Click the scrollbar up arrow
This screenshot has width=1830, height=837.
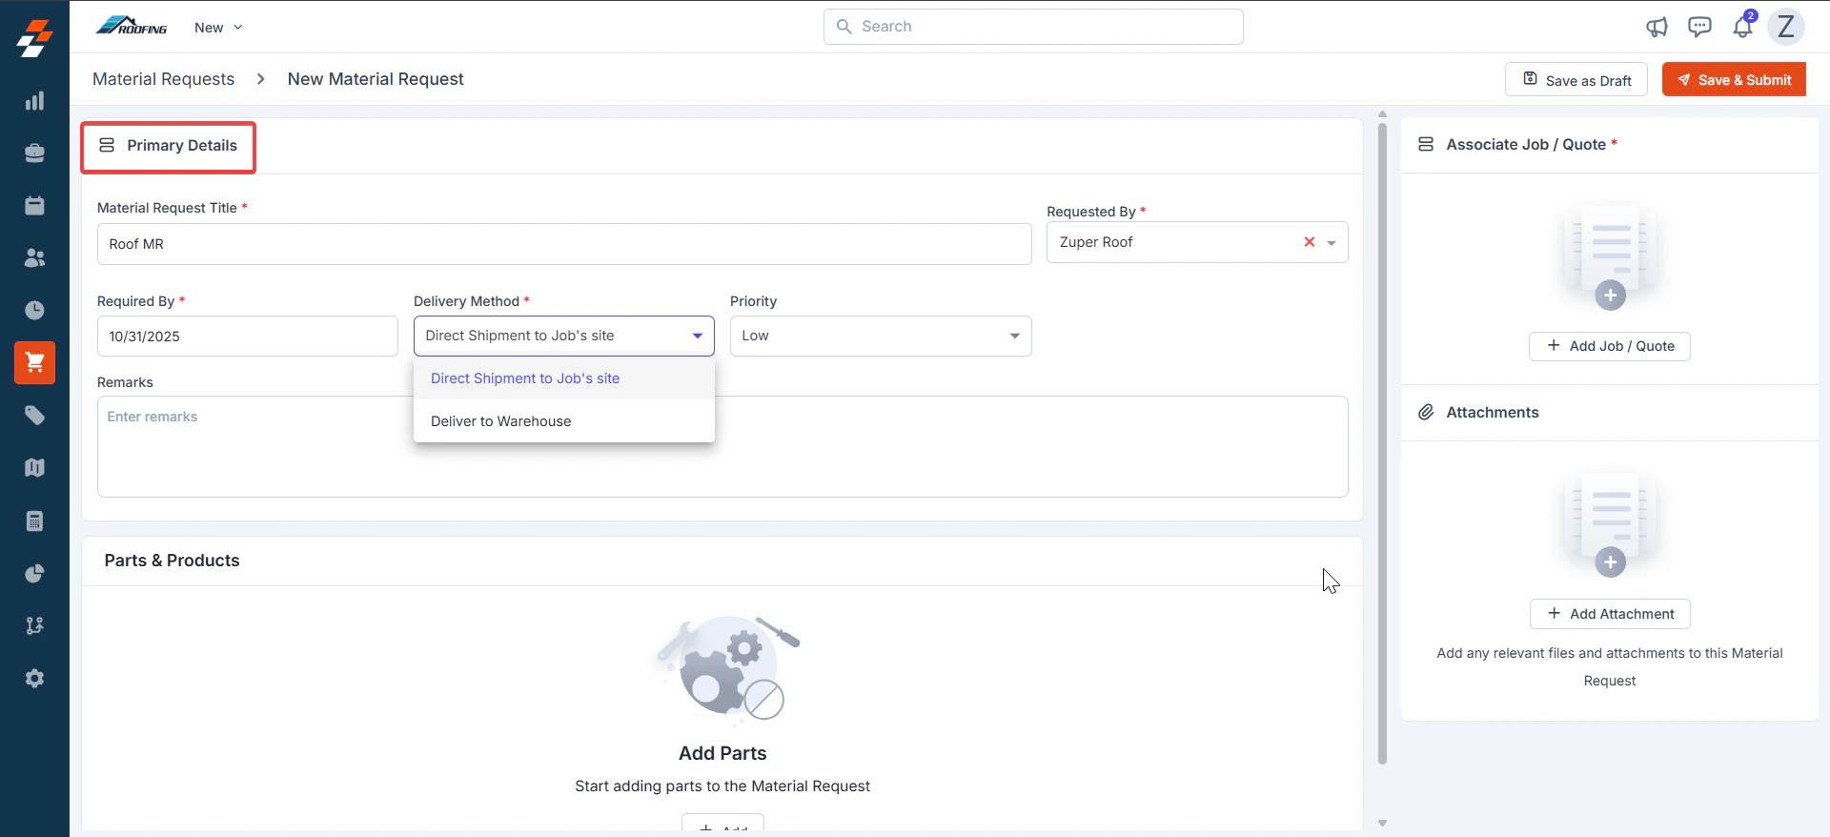pos(1382,113)
